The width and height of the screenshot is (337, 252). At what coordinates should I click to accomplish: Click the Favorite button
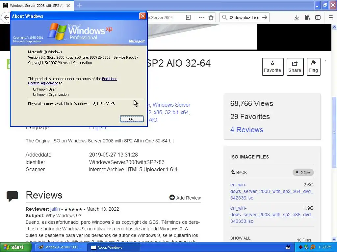272,67
